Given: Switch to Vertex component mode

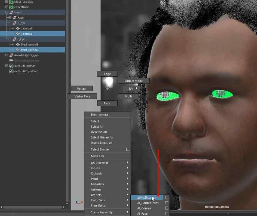Looking at the screenshot, I should (81, 89).
